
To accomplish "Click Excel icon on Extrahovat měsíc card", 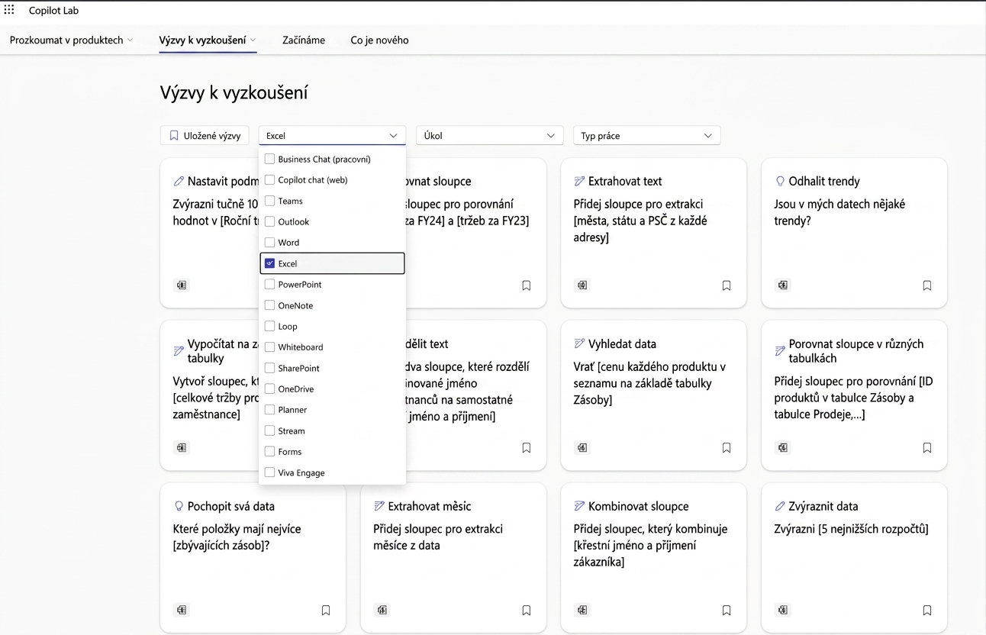I will (382, 610).
